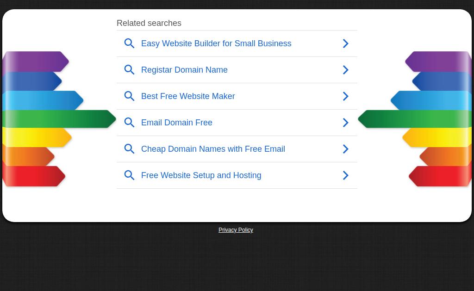474x291 pixels.
Task: Click right arrow on Free Website Setup row
Action: pos(345,175)
